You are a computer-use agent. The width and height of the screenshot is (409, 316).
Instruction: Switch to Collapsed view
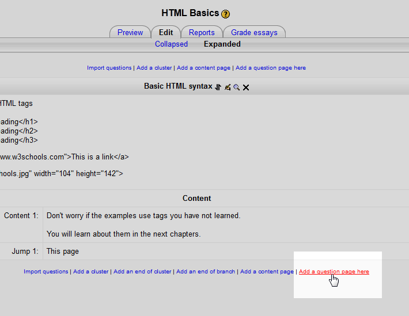click(x=171, y=44)
